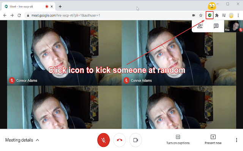The width and height of the screenshot is (243, 151).
Task: Close the Meet tab
Action: [x=52, y=6]
